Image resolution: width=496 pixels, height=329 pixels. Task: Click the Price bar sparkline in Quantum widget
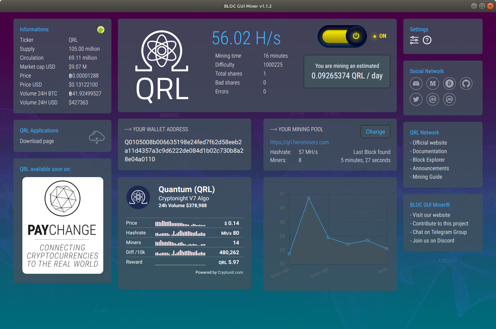180,223
